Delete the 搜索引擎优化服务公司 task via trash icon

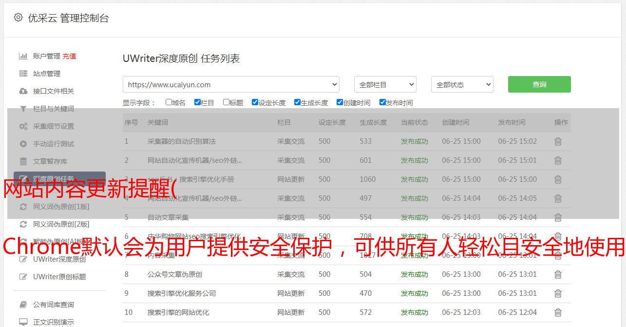(558, 293)
